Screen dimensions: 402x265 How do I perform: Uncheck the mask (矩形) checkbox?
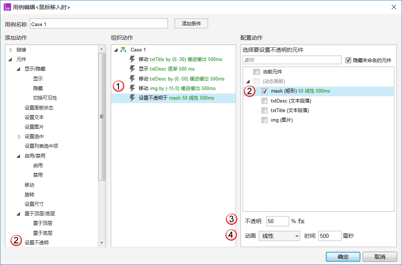coord(265,91)
